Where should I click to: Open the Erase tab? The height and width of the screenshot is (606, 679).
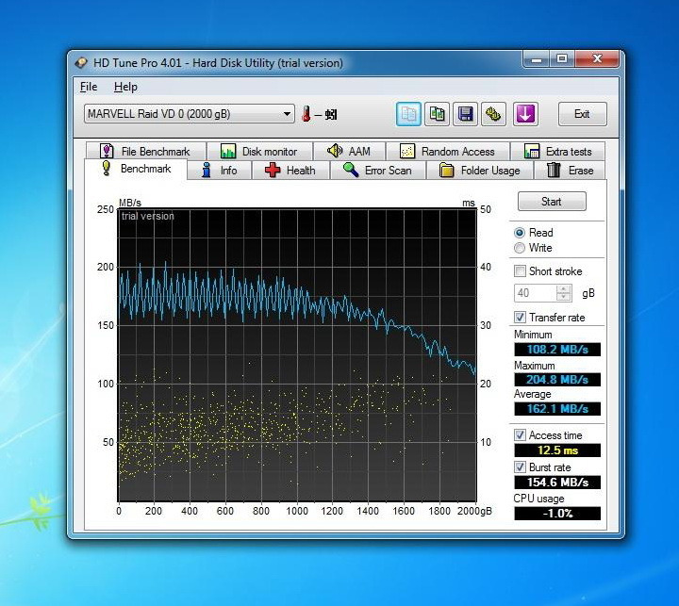click(570, 170)
